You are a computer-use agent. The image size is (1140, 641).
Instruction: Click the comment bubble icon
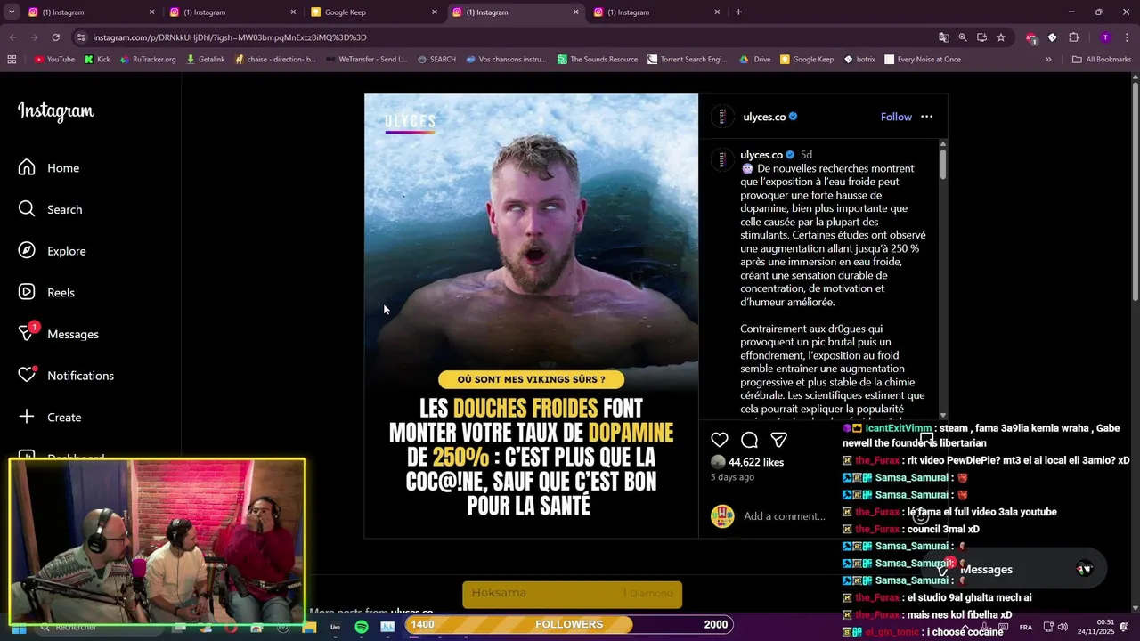click(x=749, y=440)
